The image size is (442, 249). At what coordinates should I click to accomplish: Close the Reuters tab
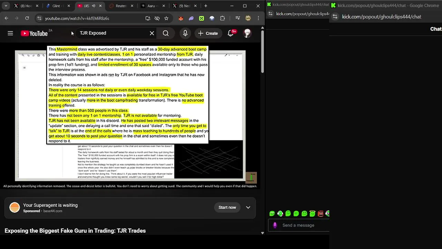pos(132,6)
